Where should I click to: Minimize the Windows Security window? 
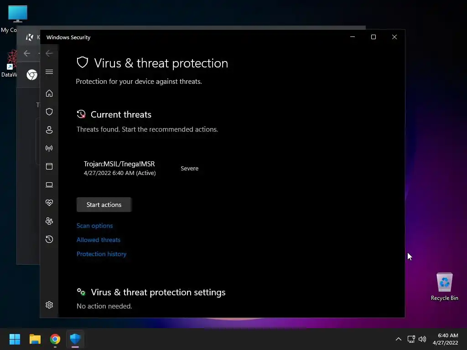353,37
